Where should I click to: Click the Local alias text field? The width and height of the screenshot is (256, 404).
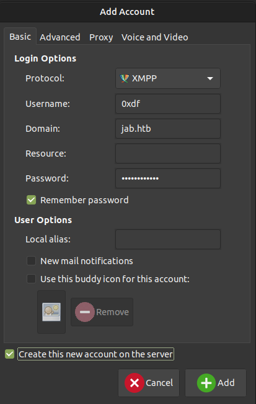pos(168,239)
